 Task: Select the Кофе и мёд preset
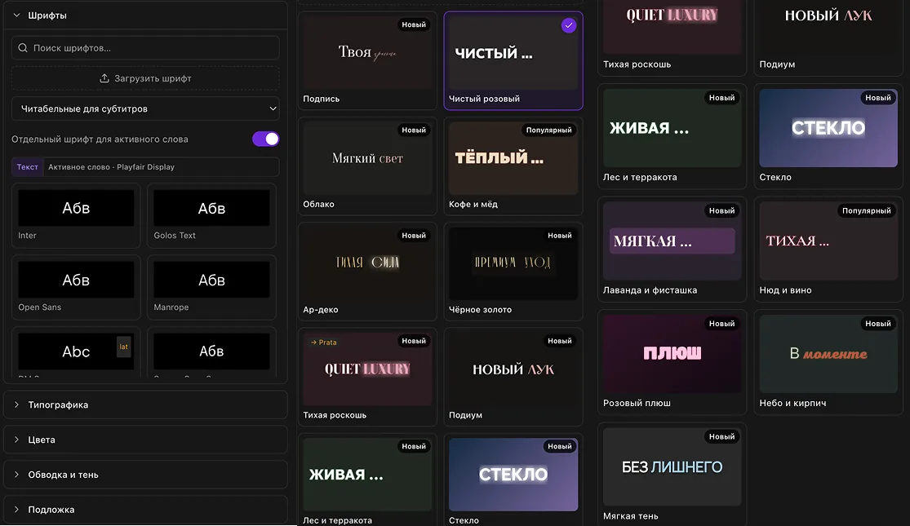click(513, 166)
